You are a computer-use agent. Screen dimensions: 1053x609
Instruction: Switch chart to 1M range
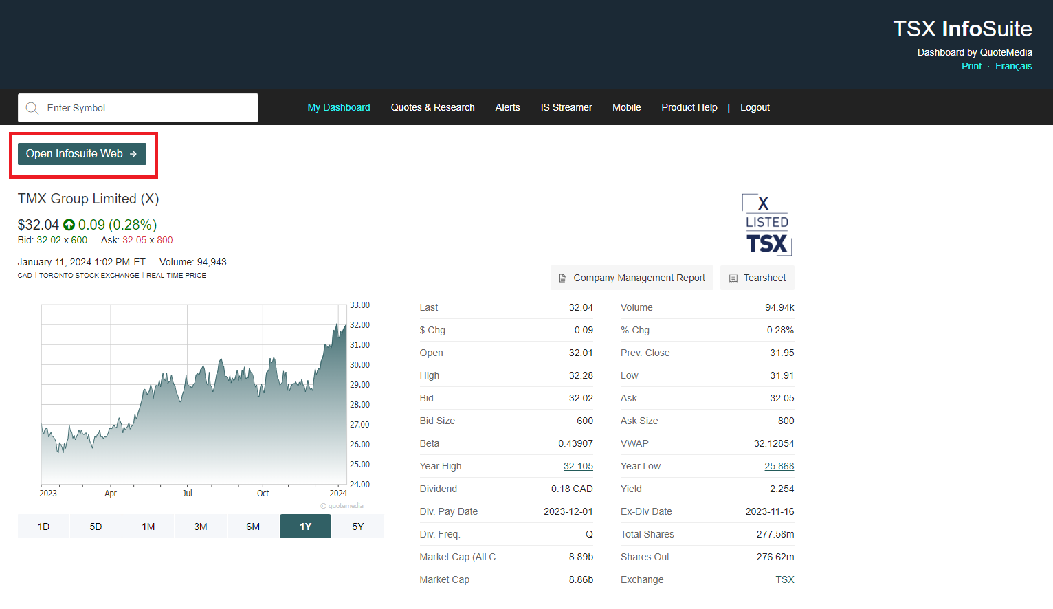click(148, 527)
